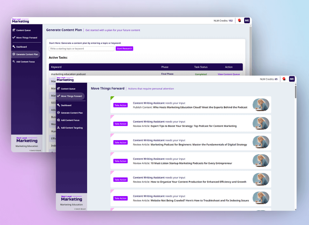Take Action on the Publish Content podcast item
This screenshot has height=225, width=309.
coord(120,105)
